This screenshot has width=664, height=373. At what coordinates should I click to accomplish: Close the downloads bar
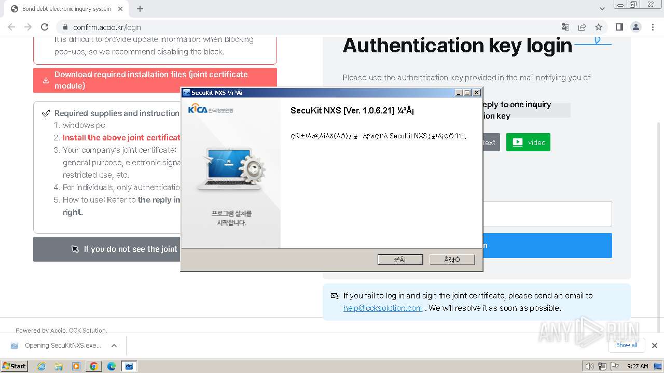(x=655, y=346)
